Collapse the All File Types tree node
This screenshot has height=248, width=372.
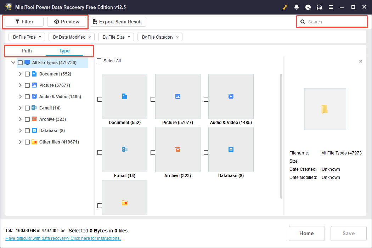tap(13, 62)
